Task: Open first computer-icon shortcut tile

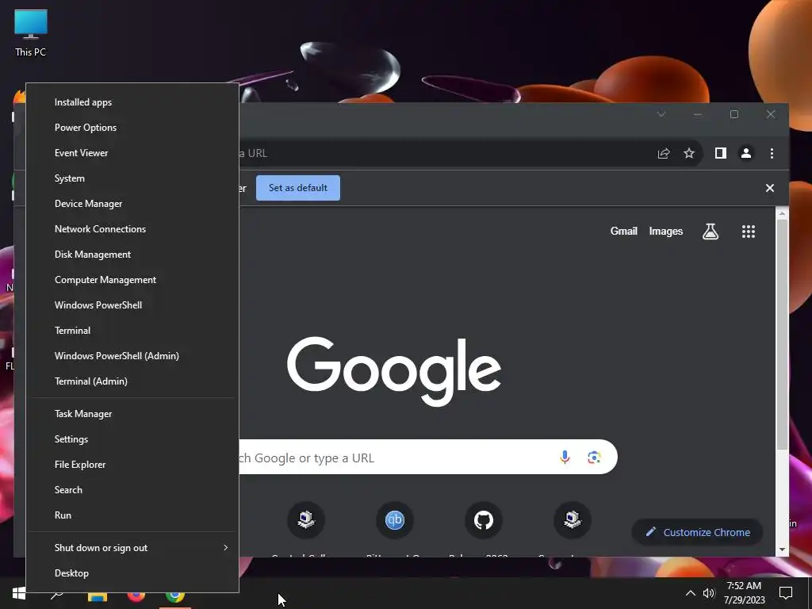Action: click(x=306, y=520)
